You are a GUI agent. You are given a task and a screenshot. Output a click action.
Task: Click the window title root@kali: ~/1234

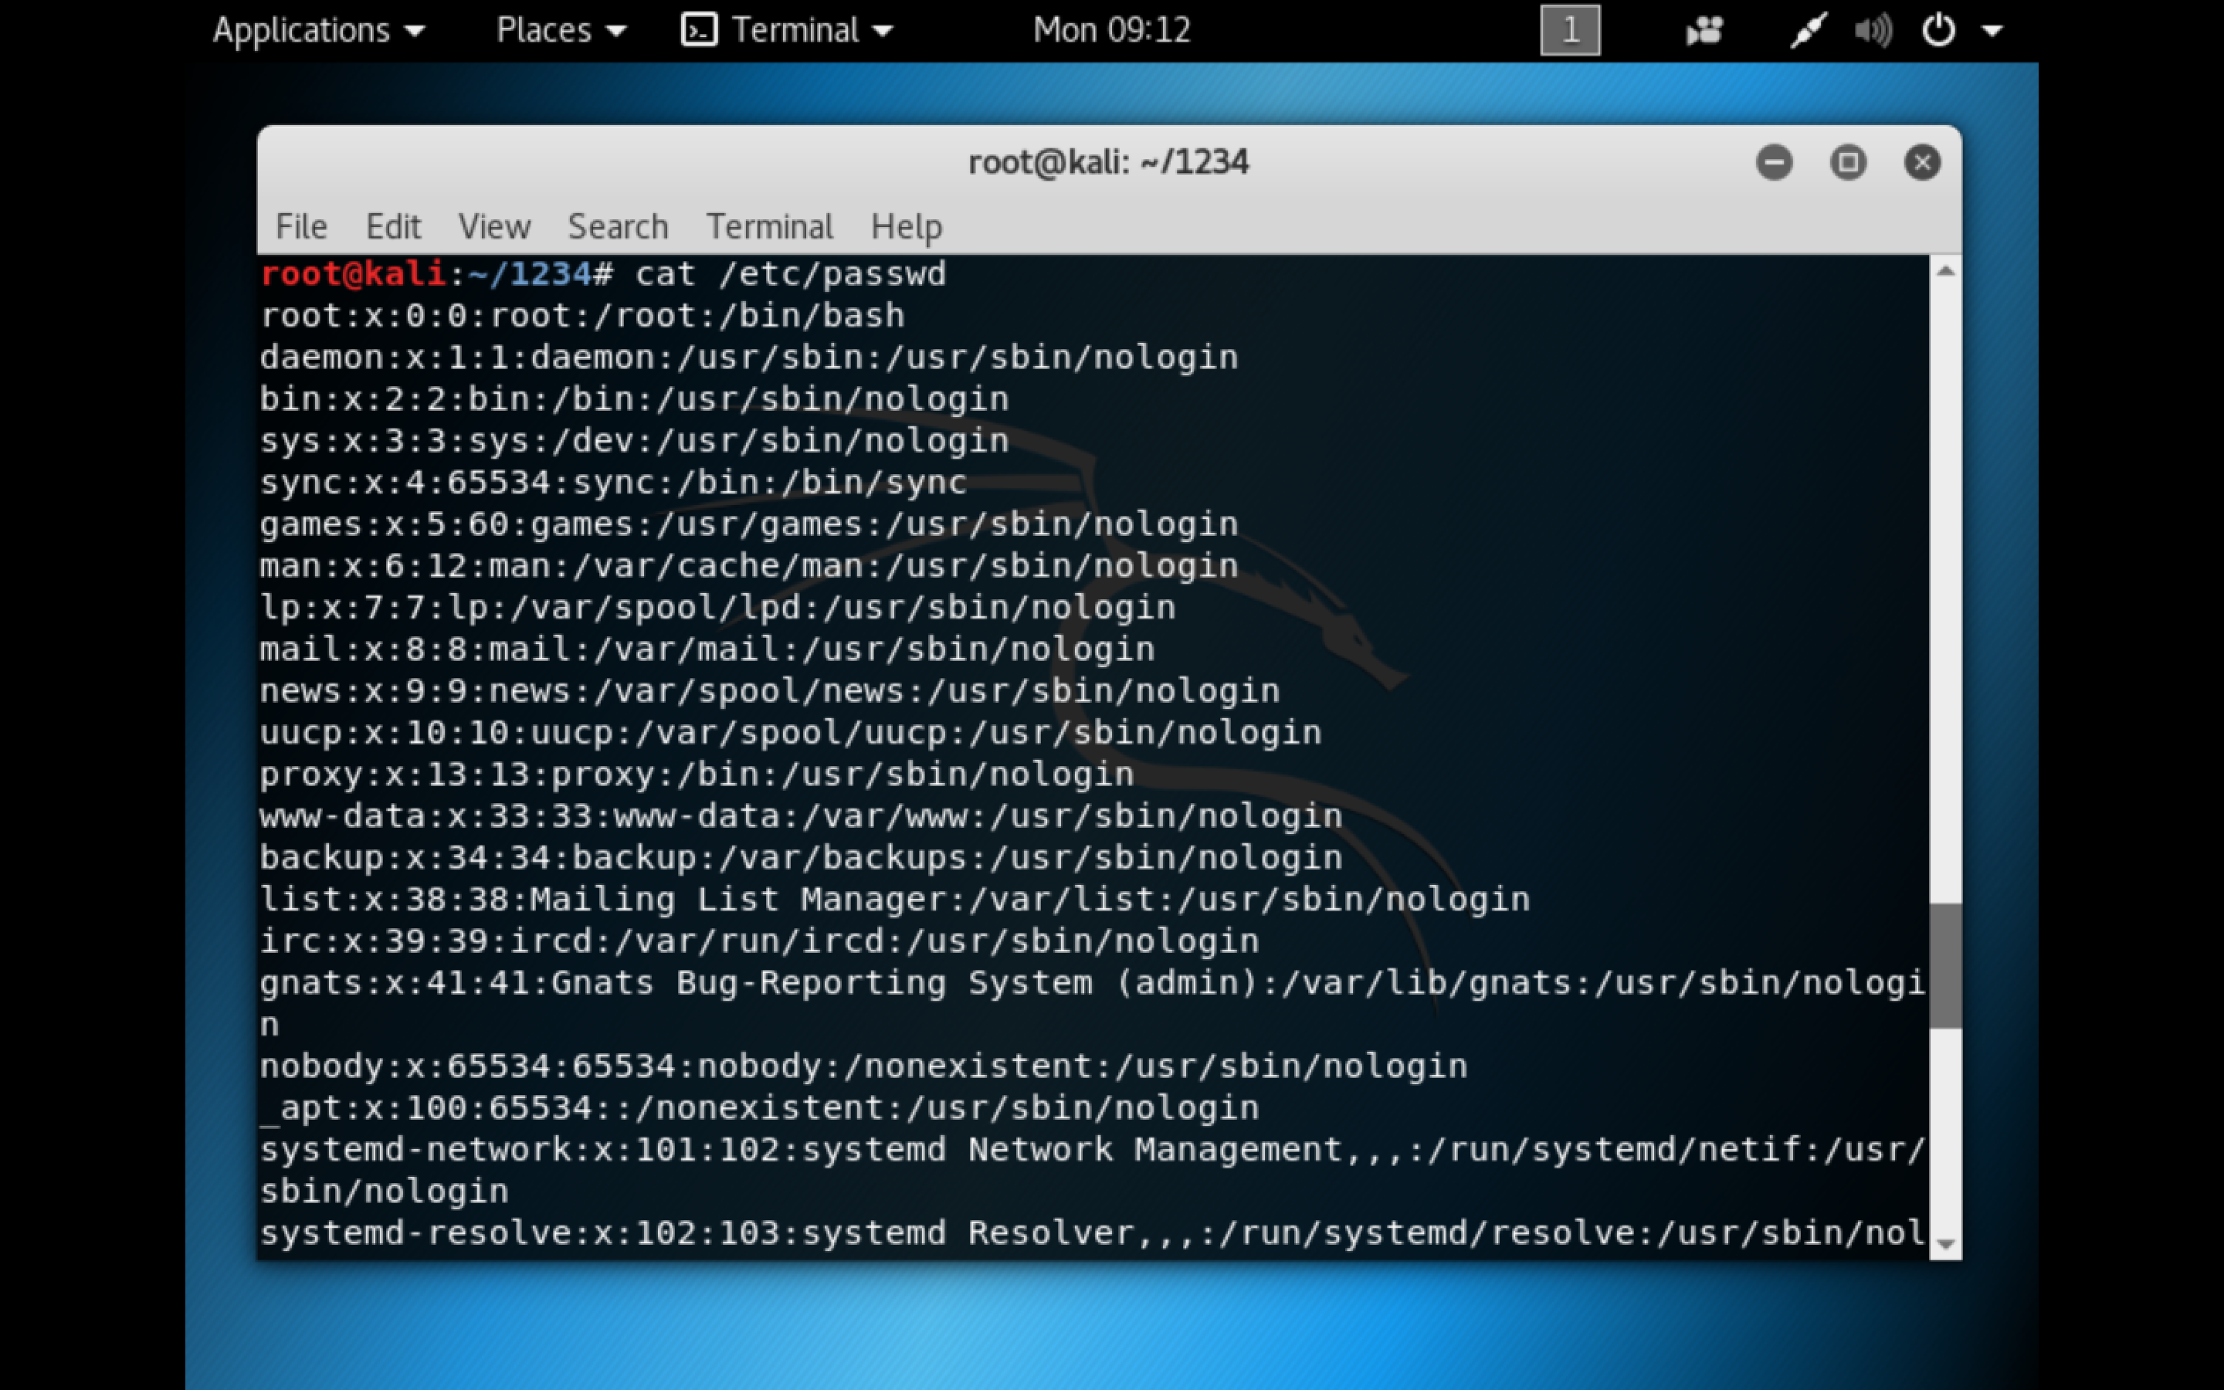(x=1108, y=163)
